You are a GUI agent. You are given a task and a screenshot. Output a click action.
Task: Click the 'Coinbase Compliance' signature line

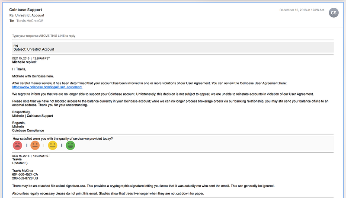(28, 131)
